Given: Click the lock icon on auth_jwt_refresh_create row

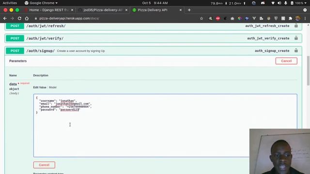Looking at the screenshot, I should [x=296, y=26].
